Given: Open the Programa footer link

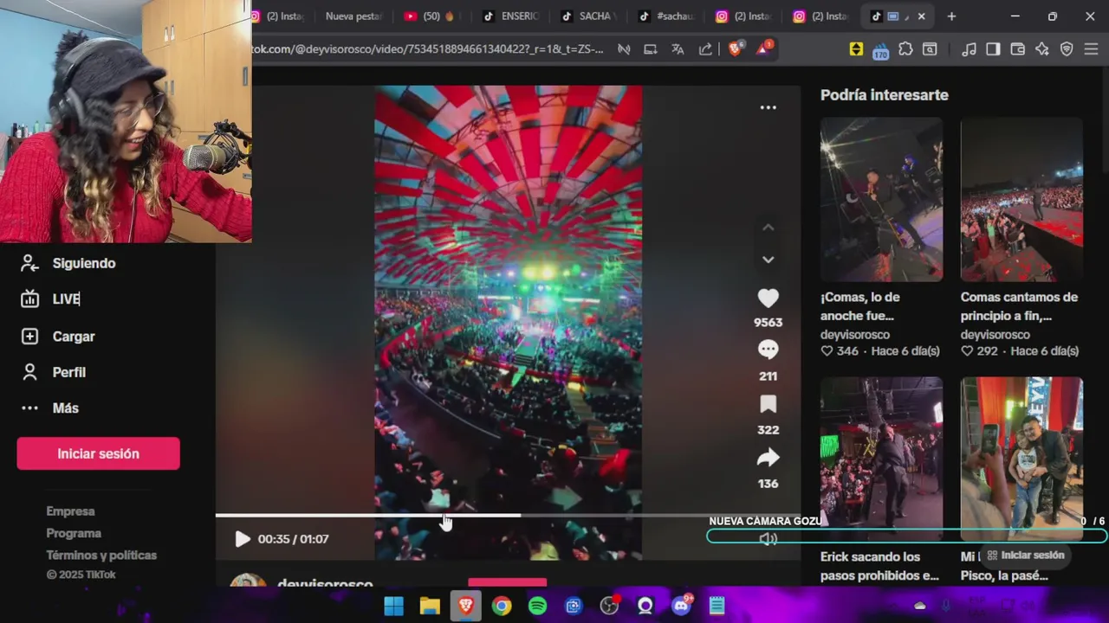Looking at the screenshot, I should [74, 533].
